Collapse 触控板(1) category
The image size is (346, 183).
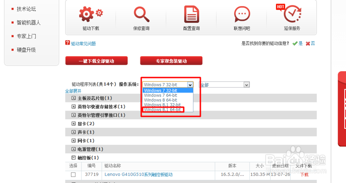click(73, 158)
